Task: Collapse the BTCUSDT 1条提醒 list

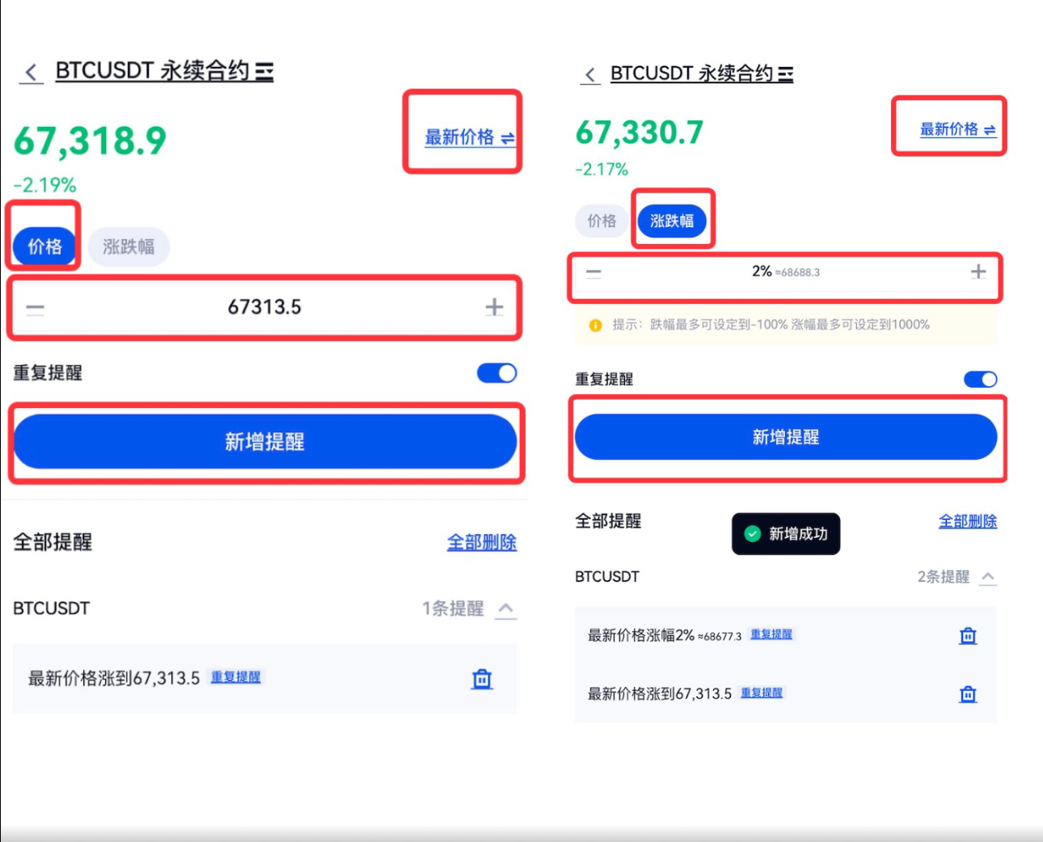Action: coord(506,608)
